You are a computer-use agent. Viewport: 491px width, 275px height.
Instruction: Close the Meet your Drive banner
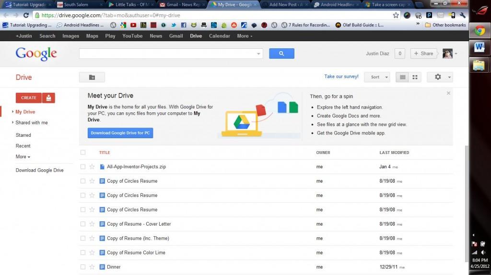click(448, 93)
